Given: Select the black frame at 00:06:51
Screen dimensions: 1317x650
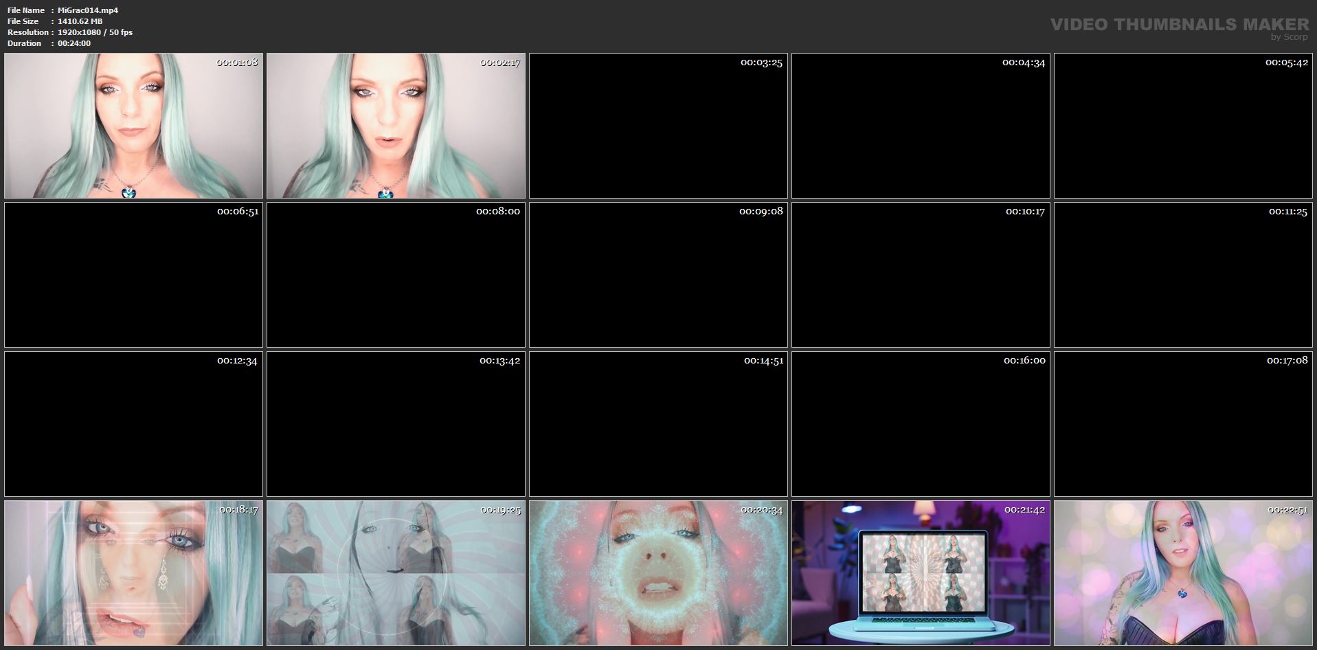Looking at the screenshot, I should pyautogui.click(x=133, y=275).
